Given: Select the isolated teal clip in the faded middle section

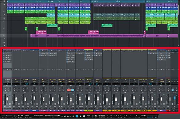Looking at the screenshot, I should 107,25.
